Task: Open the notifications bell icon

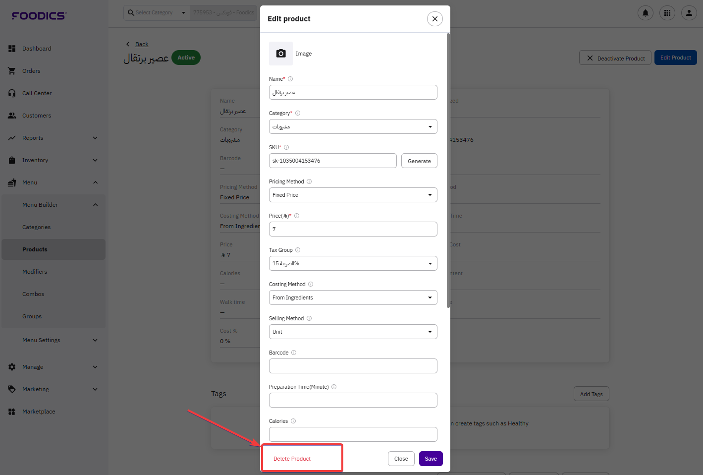Action: [x=645, y=13]
